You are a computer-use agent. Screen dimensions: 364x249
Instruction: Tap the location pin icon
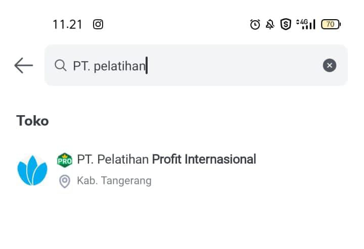[x=65, y=181]
